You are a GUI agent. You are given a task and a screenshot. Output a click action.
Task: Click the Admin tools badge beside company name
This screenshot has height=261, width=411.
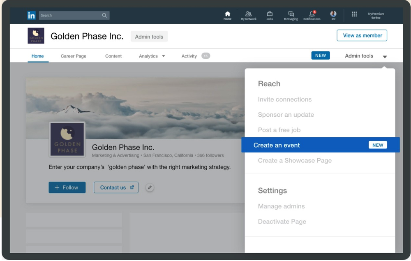(x=149, y=37)
